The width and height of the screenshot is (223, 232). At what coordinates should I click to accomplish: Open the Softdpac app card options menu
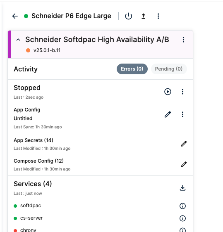(183, 40)
